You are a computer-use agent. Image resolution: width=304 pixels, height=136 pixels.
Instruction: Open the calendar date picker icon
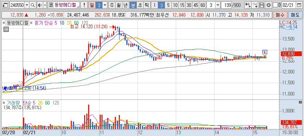299,5
